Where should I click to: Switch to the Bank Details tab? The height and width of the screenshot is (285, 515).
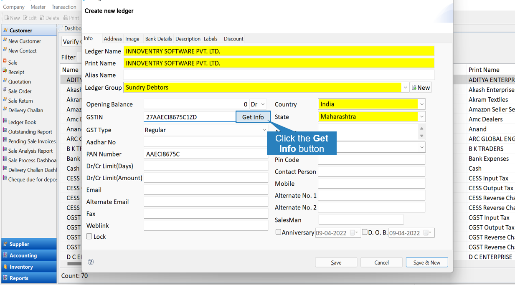pyautogui.click(x=159, y=39)
